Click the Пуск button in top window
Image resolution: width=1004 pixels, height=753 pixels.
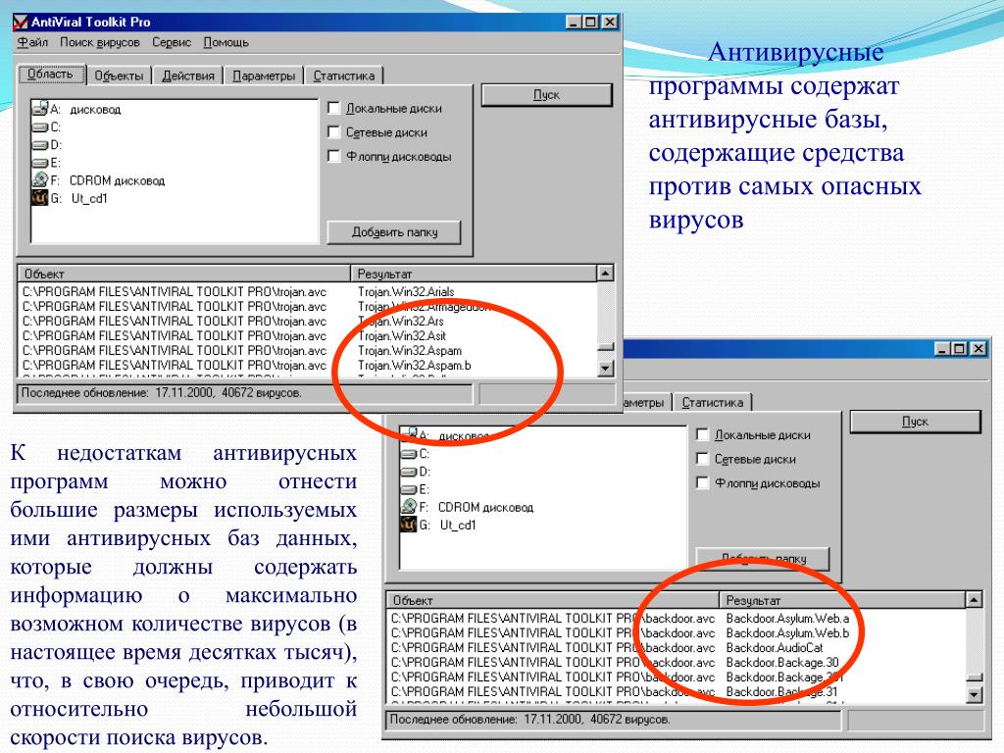tap(546, 95)
